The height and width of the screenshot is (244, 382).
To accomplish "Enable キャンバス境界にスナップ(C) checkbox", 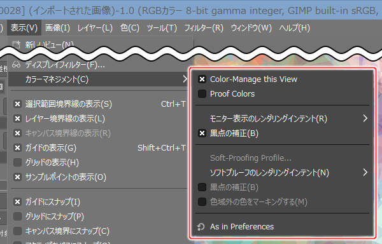I will [17, 231].
